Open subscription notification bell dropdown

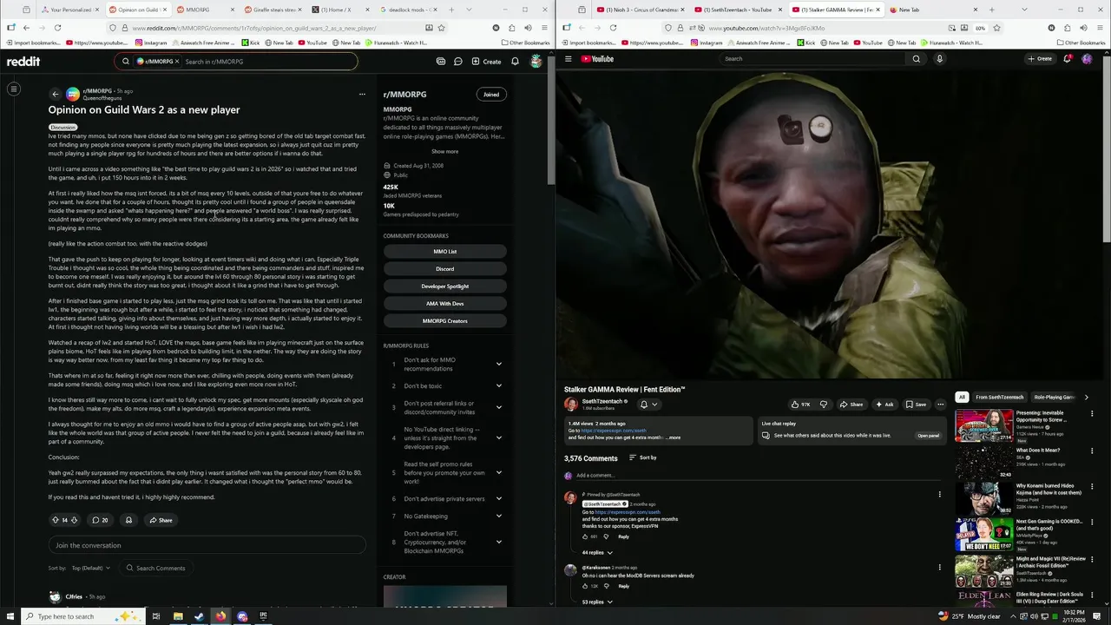(648, 405)
